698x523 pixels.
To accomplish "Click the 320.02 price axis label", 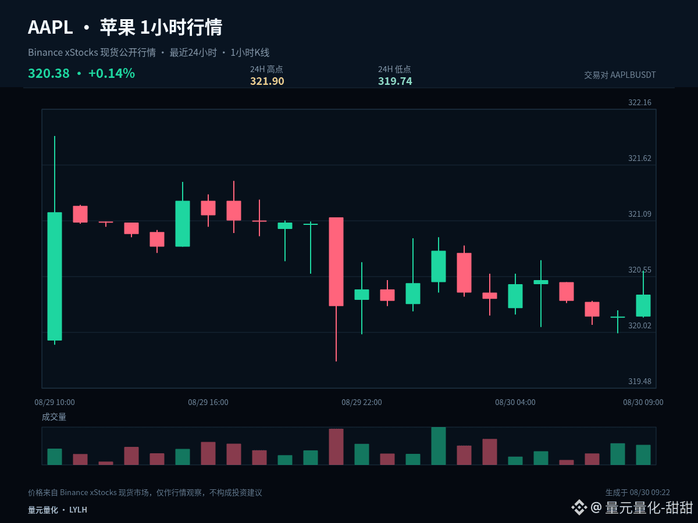I will 640,325.
